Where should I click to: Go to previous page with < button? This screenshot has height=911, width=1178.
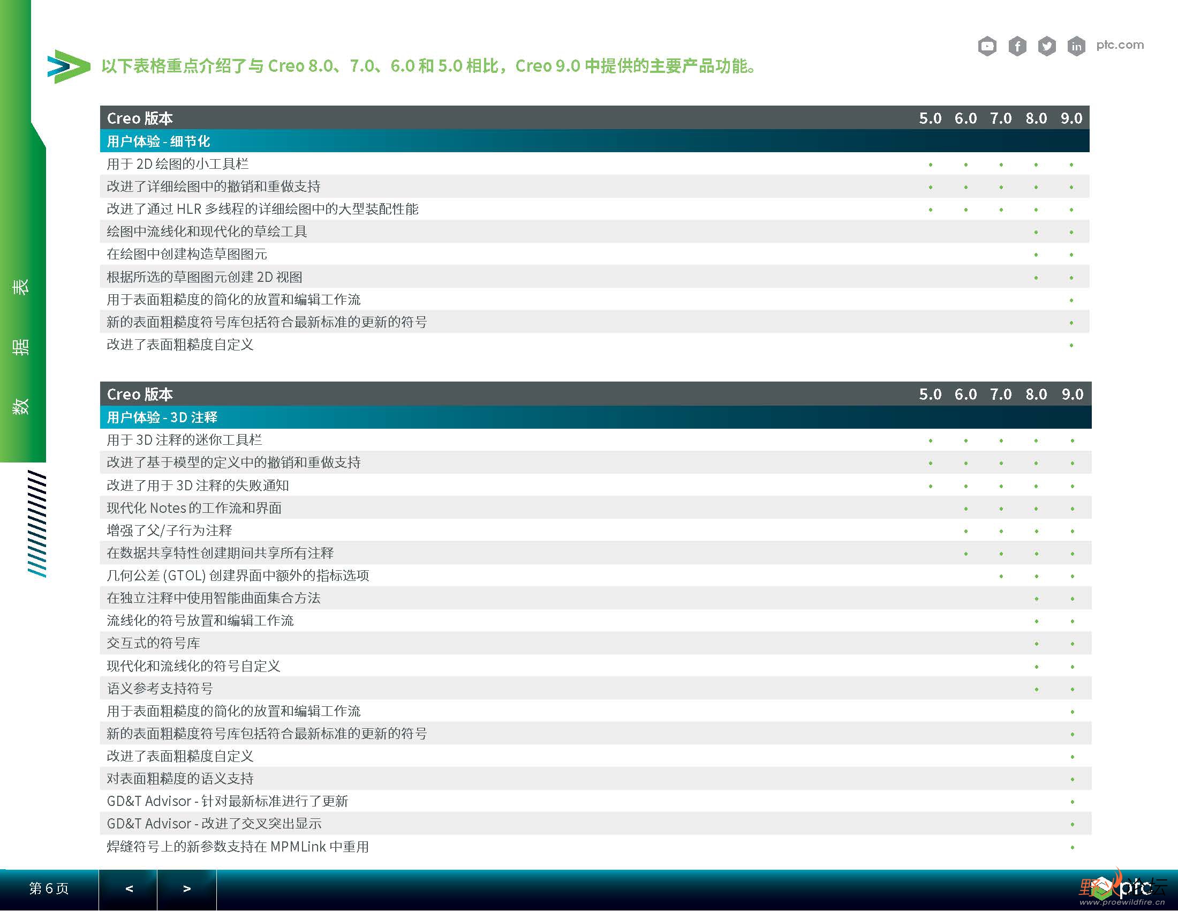click(129, 888)
